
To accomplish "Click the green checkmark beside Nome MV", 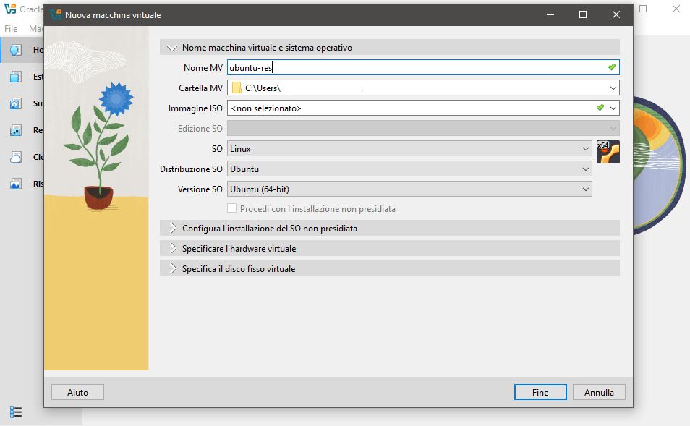I will (612, 67).
